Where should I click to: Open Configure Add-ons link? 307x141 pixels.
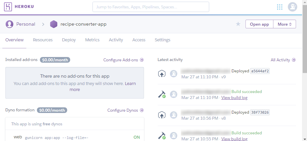tap(123, 60)
